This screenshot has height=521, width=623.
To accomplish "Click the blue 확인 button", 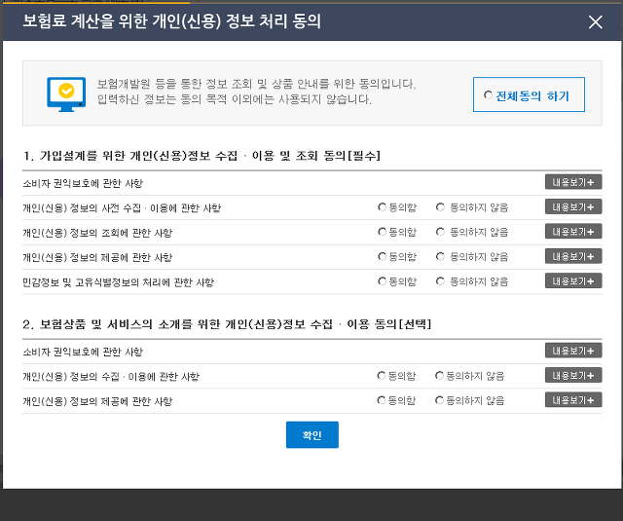I will point(312,434).
